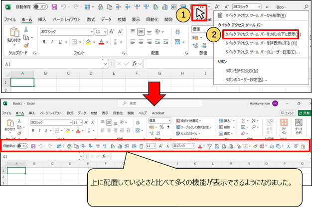Click the insert function fx button beside A1

click(134, 64)
